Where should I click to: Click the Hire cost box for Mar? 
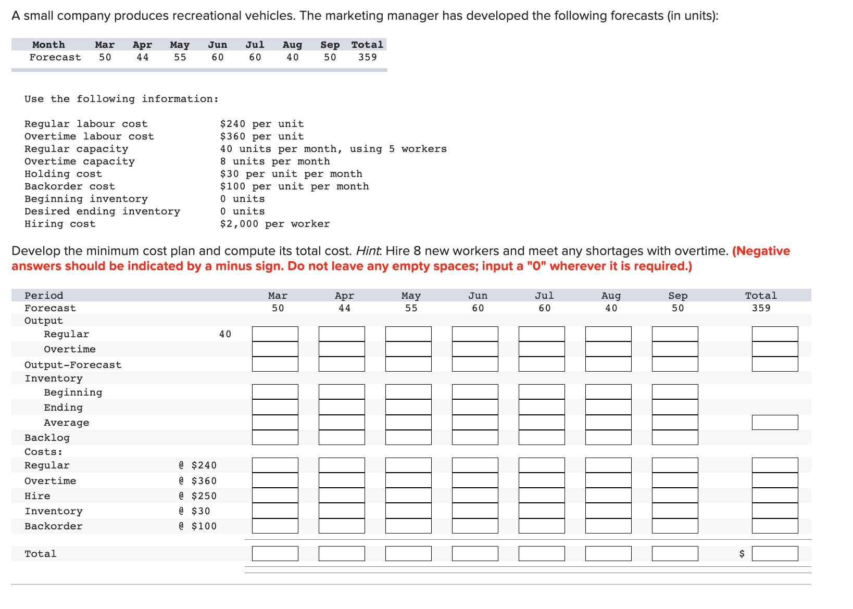click(275, 496)
